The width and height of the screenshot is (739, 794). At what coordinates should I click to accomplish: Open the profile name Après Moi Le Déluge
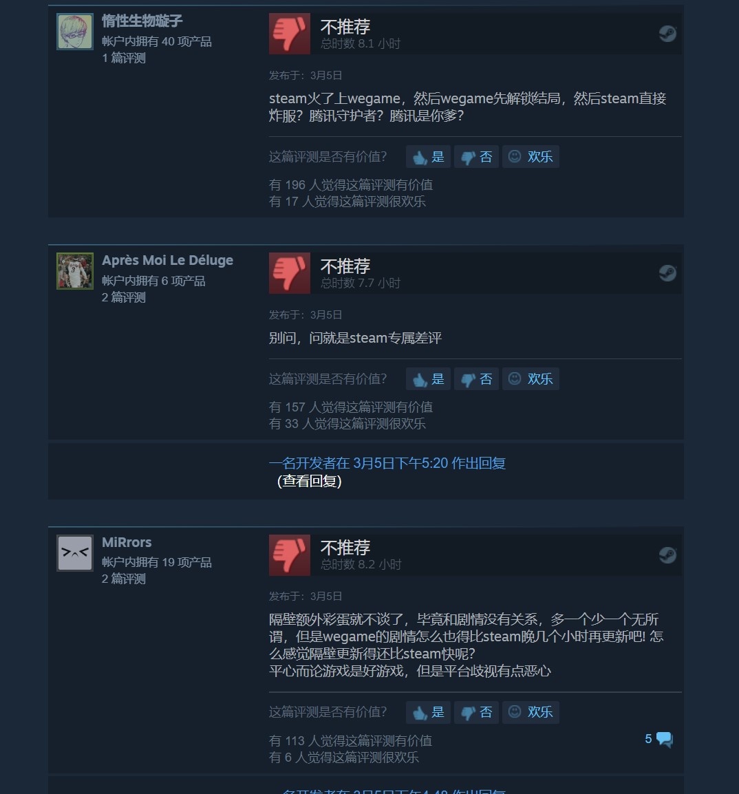(167, 260)
